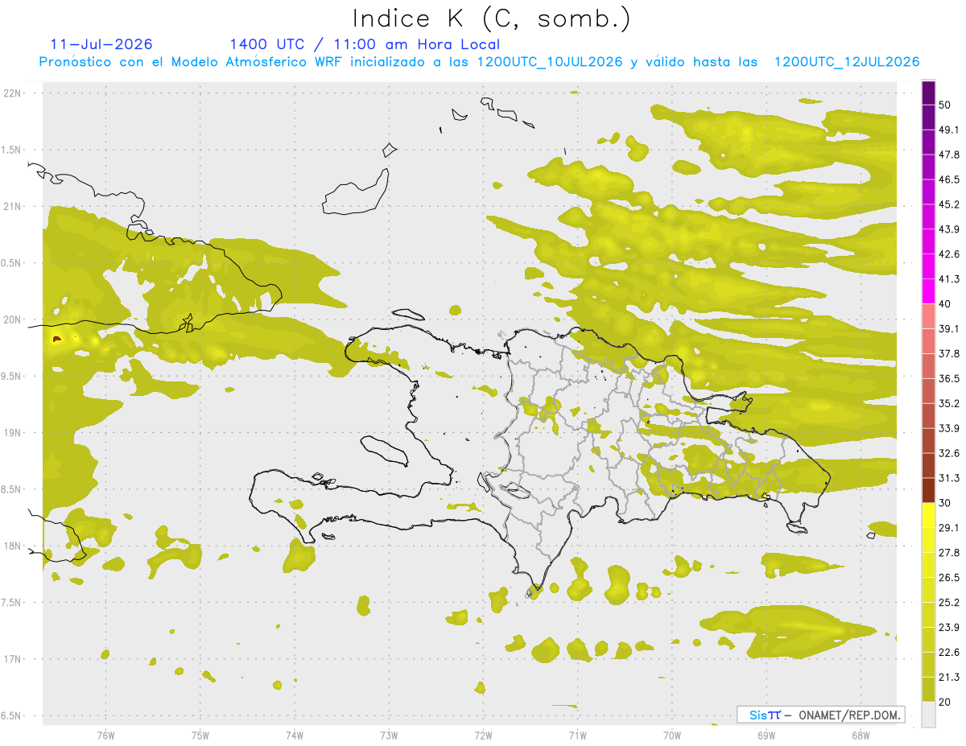Image resolution: width=966 pixels, height=746 pixels.
Task: Pick the brown color bar segment between 30 and 31.3
Action: [928, 491]
